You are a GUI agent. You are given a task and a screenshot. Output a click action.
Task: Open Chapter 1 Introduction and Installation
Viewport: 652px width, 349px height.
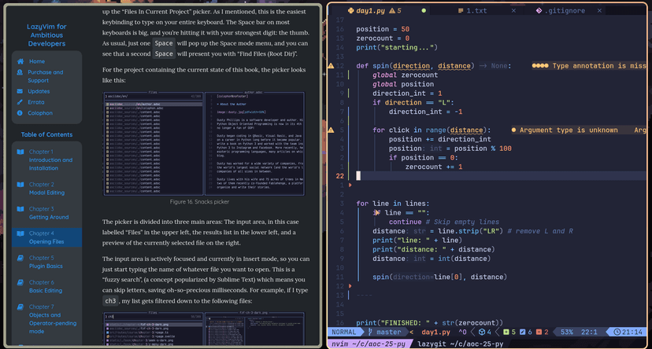[x=50, y=160]
